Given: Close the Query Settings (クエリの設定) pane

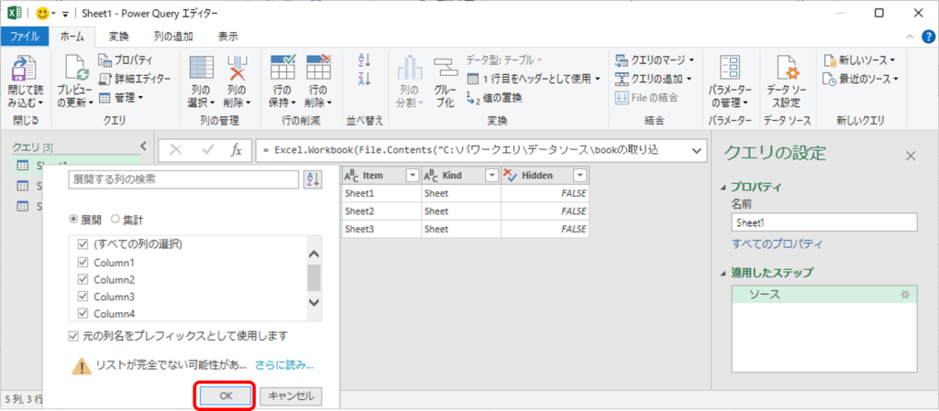Looking at the screenshot, I should click(x=911, y=156).
